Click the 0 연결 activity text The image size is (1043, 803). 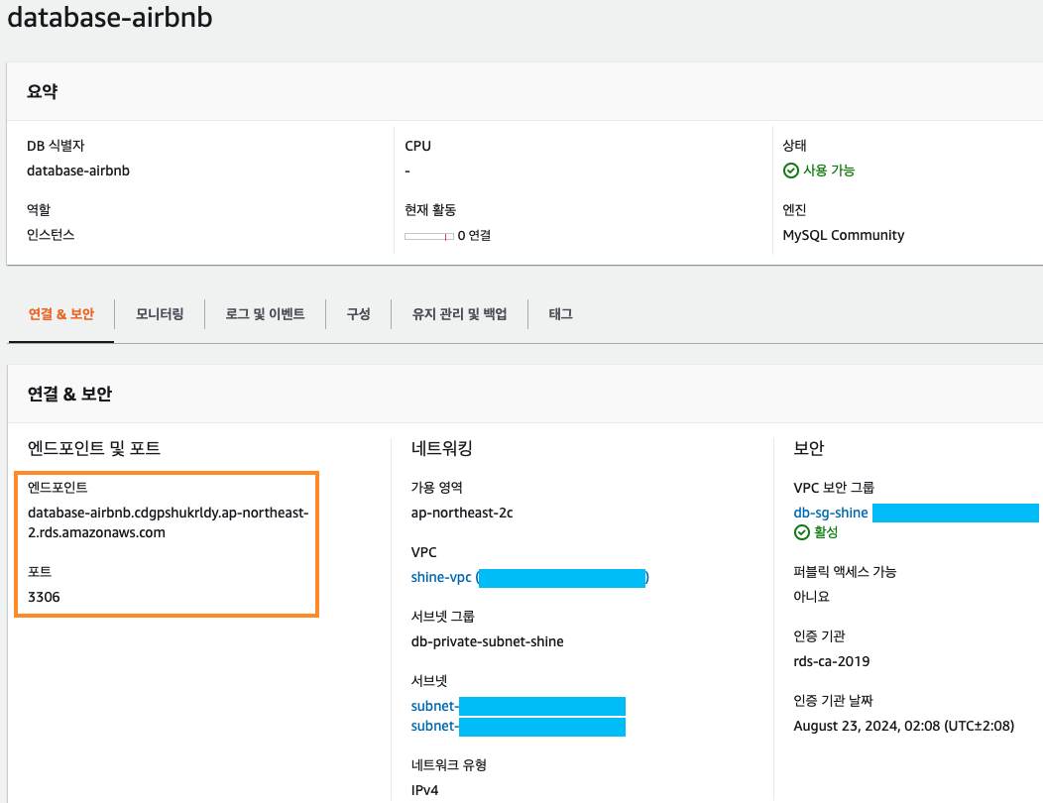coord(474,236)
